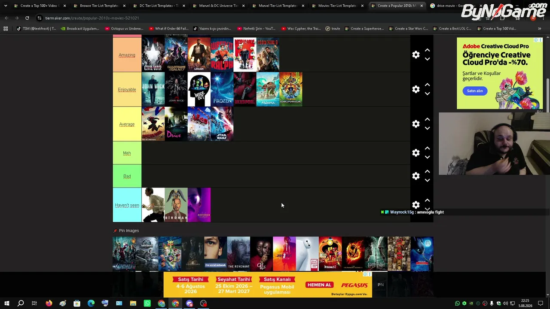Select Birdman poster in Haven't seen tier
The height and width of the screenshot is (309, 550).
176,205
